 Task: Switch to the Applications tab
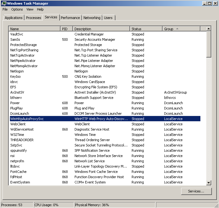pyautogui.click(x=14, y=18)
